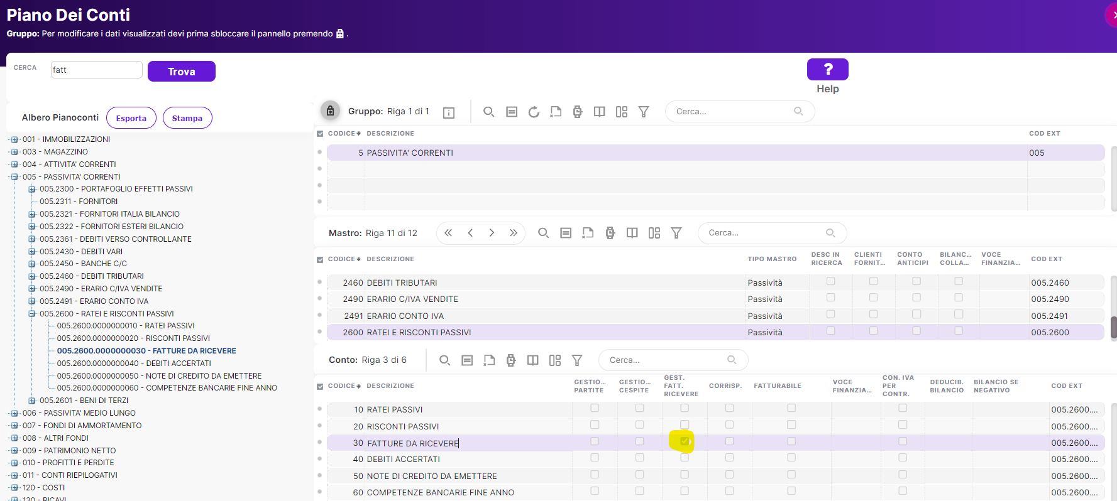The height and width of the screenshot is (501, 1117).
Task: Click the magnifier icon in the Conto toolbar
Action: click(x=444, y=360)
